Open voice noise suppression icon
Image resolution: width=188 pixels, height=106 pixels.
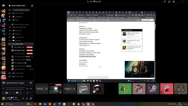point(27,89)
